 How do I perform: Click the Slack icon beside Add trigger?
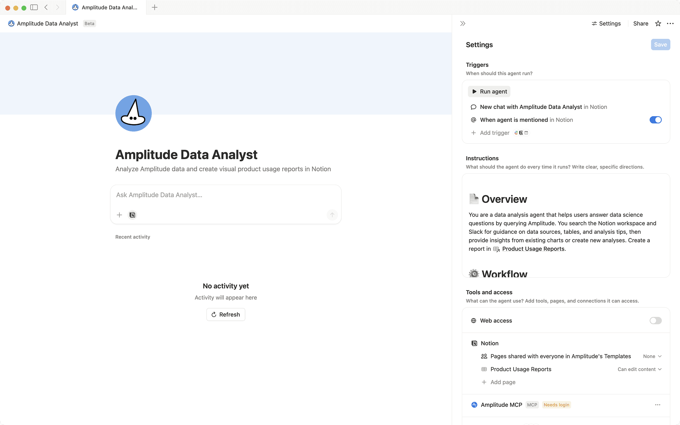coord(516,133)
